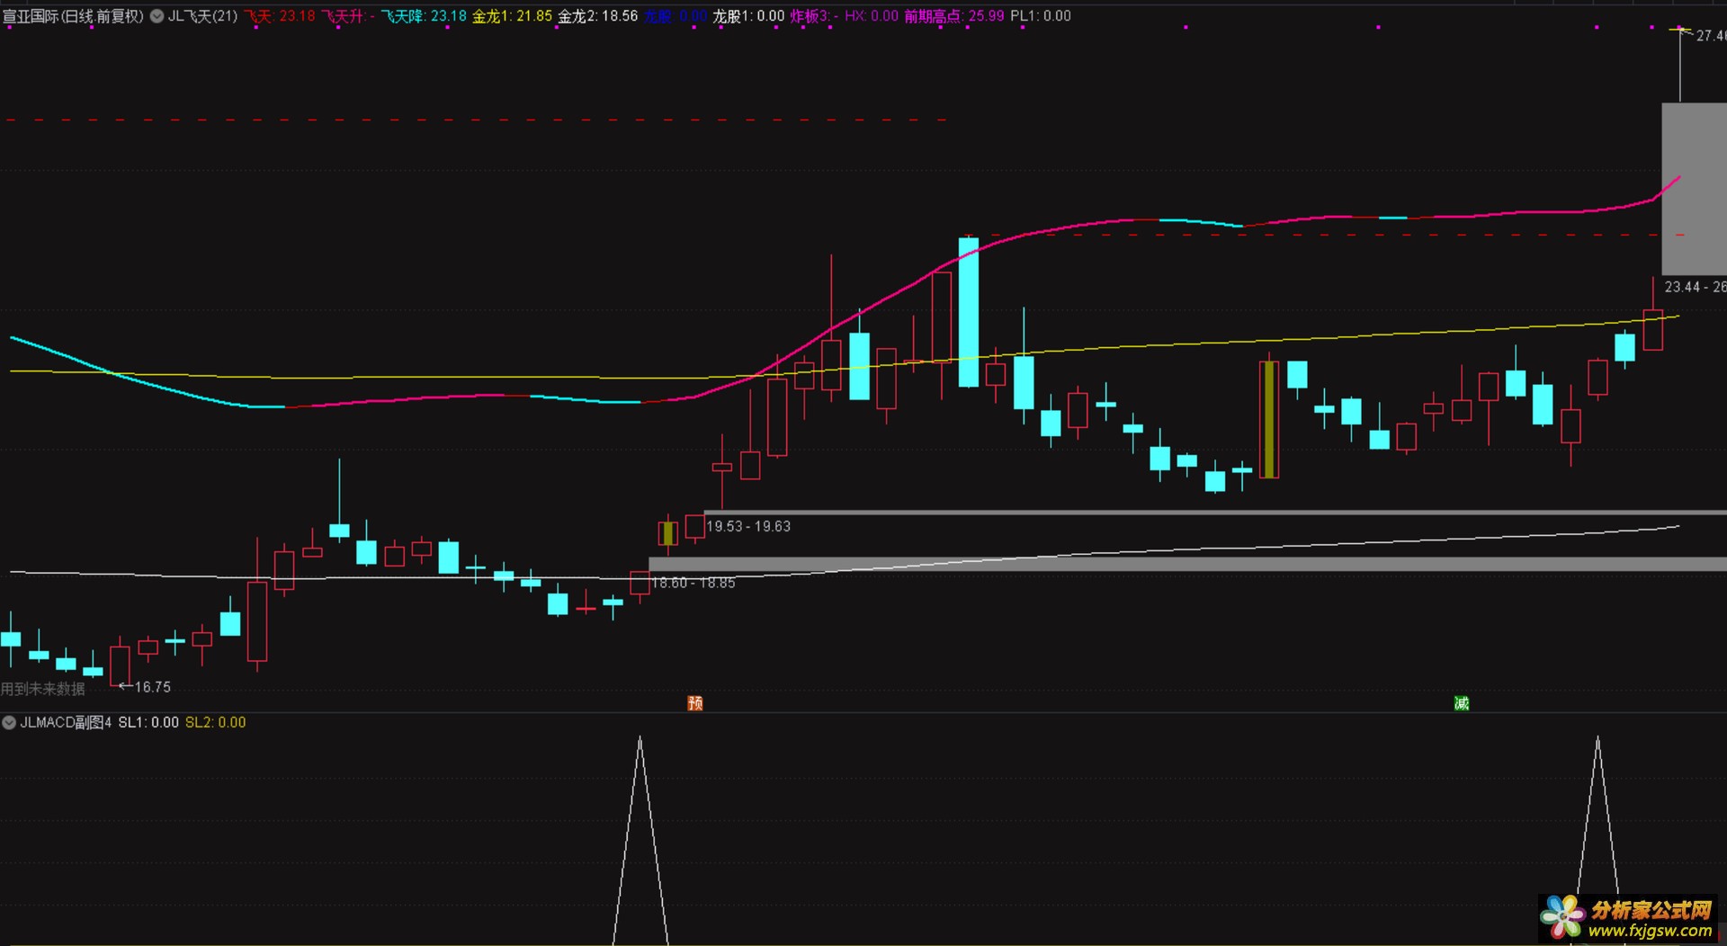Open the JLMACD副图4 indicator dropdown arrow
1727x946 pixels.
[9, 722]
